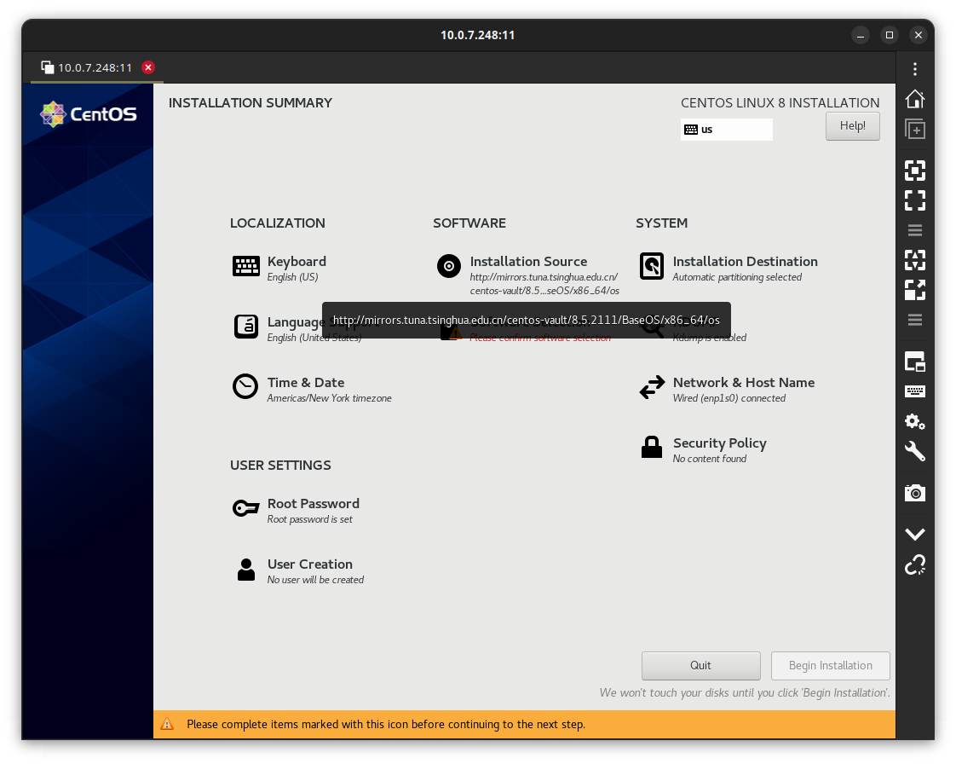
Task: Click the Quit button
Action: [700, 666]
